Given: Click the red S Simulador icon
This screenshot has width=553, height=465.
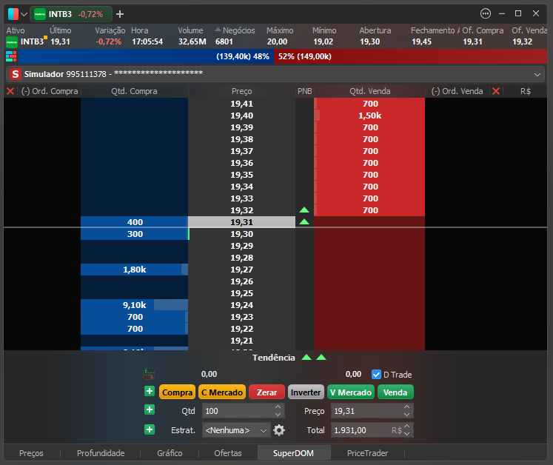Looking at the screenshot, I should pyautogui.click(x=15, y=74).
